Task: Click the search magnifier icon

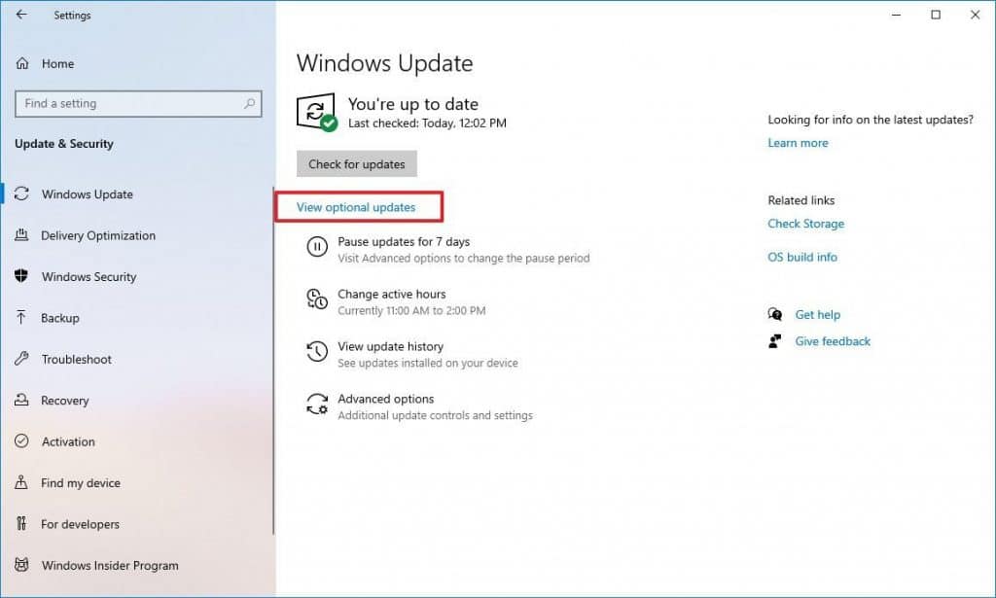Action: click(250, 103)
